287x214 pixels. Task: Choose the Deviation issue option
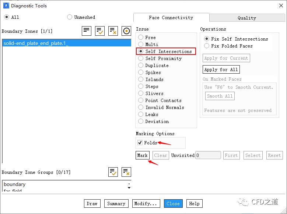(x=141, y=122)
